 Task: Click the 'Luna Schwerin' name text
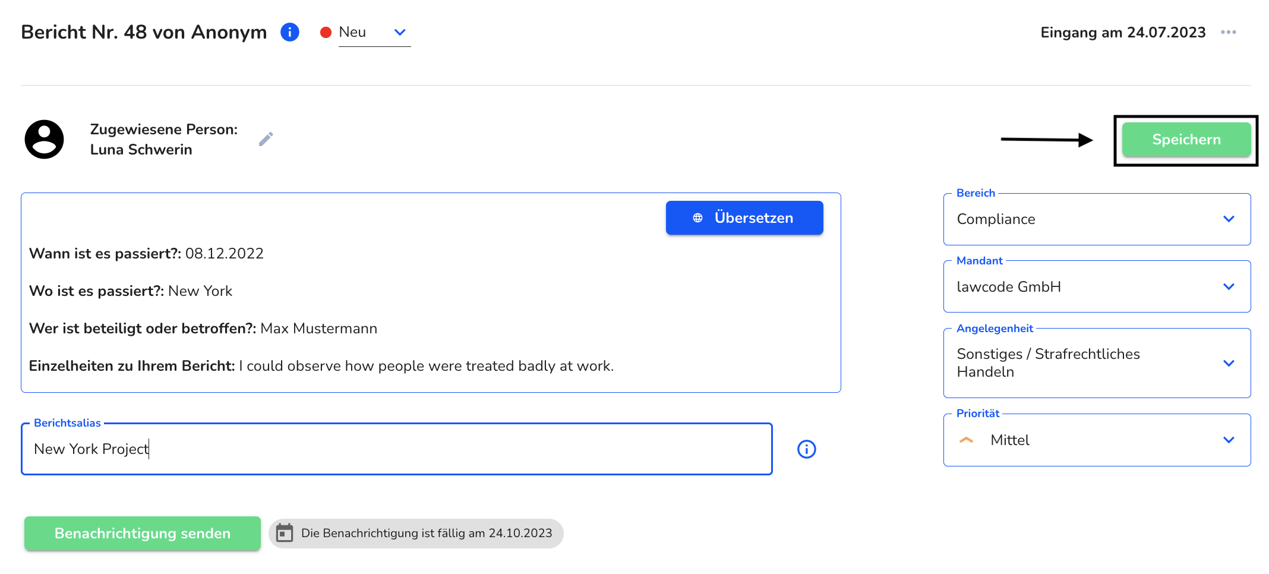click(x=141, y=150)
